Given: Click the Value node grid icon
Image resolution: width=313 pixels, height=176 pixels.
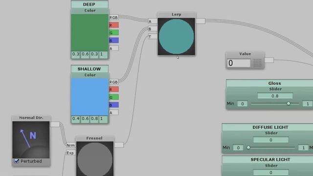Looking at the screenshot, I should click(257, 63).
